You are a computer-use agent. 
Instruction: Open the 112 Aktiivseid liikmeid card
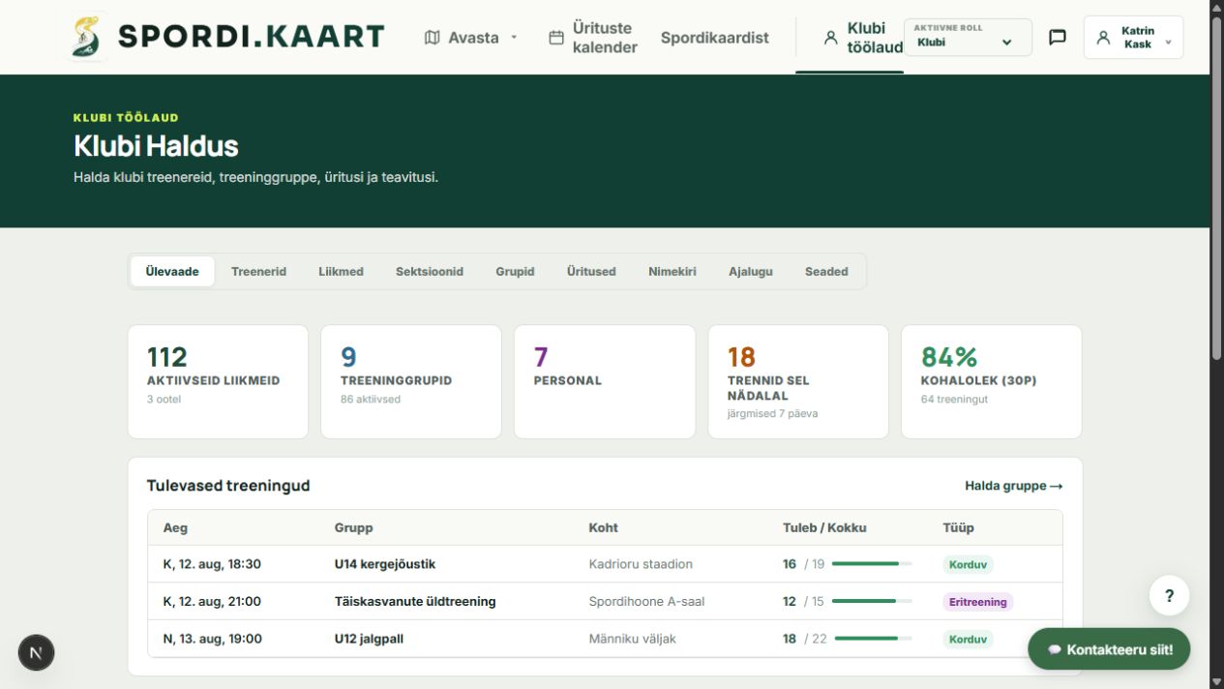coord(218,381)
